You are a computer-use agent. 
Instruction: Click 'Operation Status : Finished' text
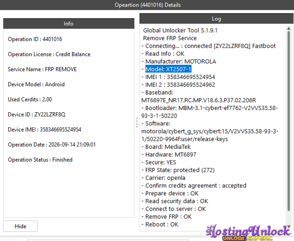[x=40, y=160]
